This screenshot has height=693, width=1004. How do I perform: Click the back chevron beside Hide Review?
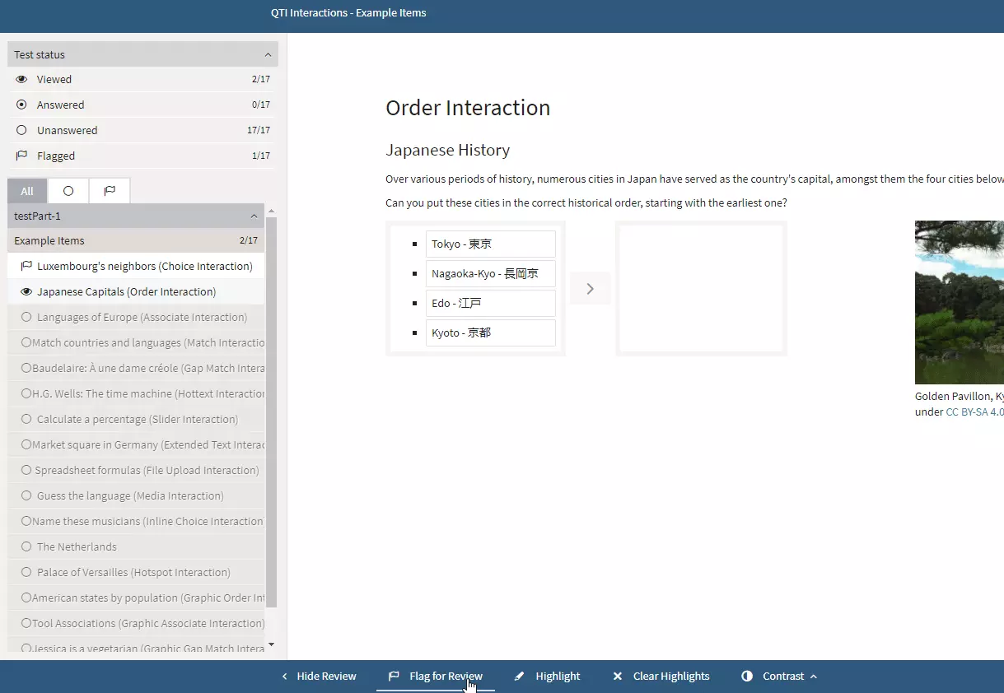(283, 676)
